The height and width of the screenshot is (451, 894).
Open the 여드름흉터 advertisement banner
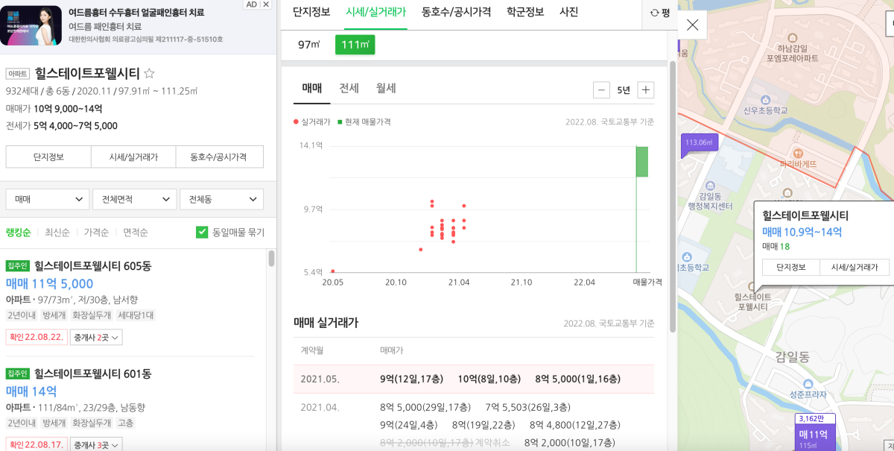(x=138, y=25)
